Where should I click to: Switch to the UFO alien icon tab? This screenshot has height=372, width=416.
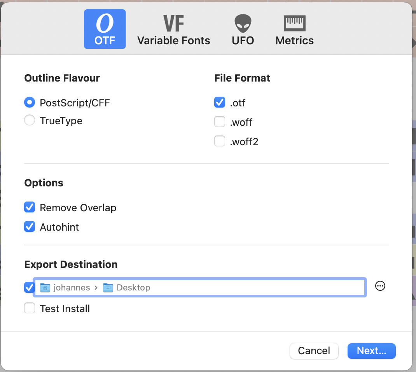click(x=243, y=25)
